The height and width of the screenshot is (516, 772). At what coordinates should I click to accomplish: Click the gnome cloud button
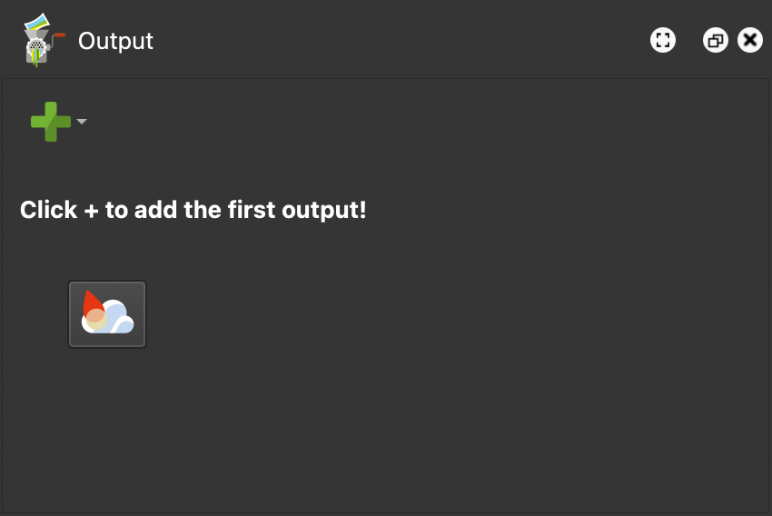point(107,314)
